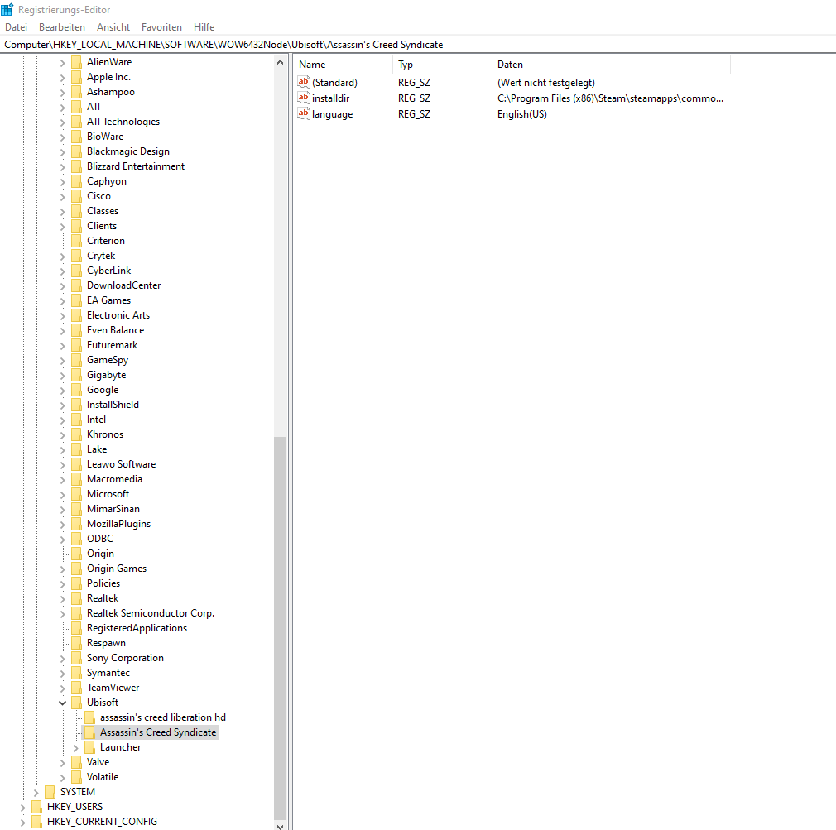The height and width of the screenshot is (830, 836).
Task: Expand the Valve key
Action: click(x=62, y=763)
